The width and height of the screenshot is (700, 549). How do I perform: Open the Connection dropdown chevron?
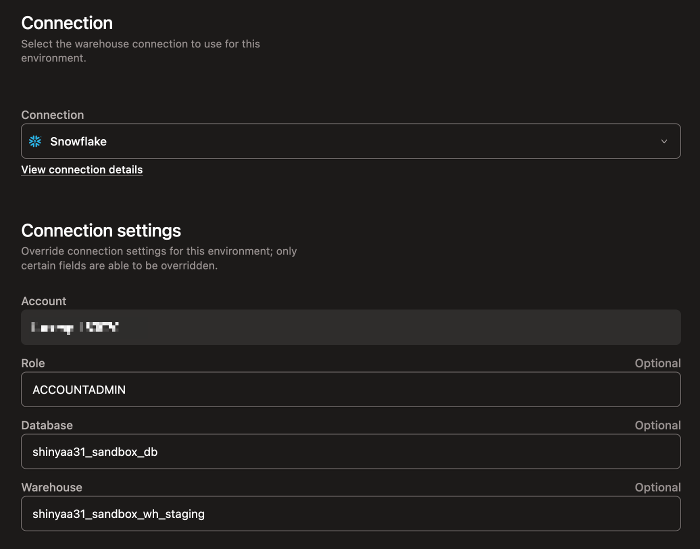coord(664,141)
